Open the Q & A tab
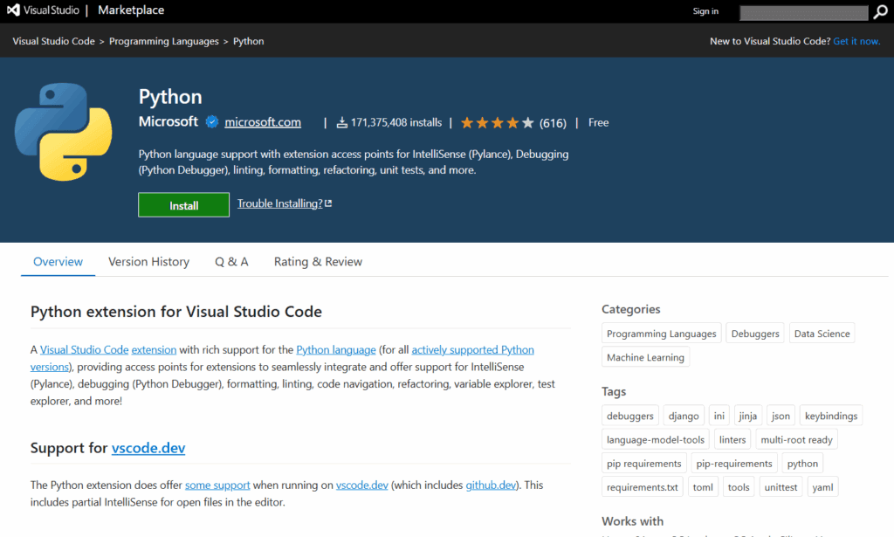This screenshot has height=537, width=894. 231,262
